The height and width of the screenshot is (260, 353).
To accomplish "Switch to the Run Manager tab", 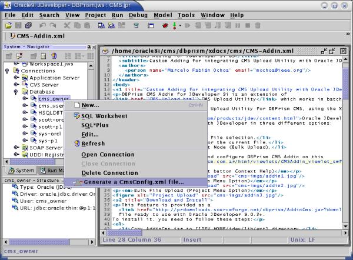I will click(x=51, y=171).
